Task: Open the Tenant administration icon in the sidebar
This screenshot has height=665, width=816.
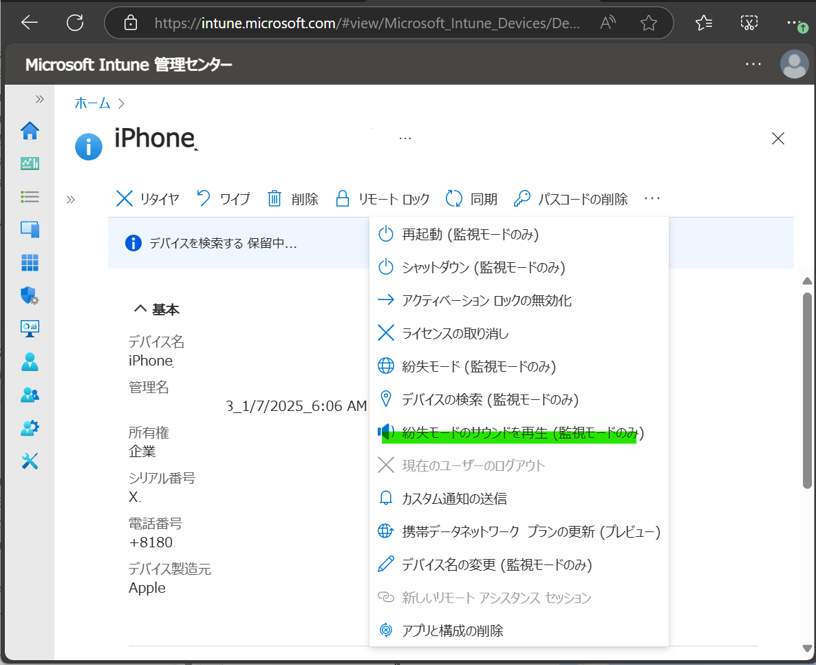Action: (x=30, y=427)
